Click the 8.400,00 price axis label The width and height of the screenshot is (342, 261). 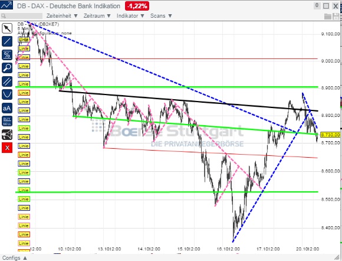tap(330, 227)
